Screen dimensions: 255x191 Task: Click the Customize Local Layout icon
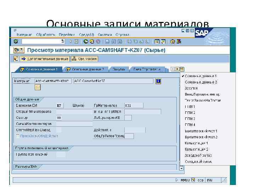179,42
